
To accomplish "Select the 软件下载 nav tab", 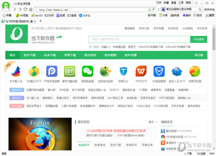I will (x=30, y=55).
